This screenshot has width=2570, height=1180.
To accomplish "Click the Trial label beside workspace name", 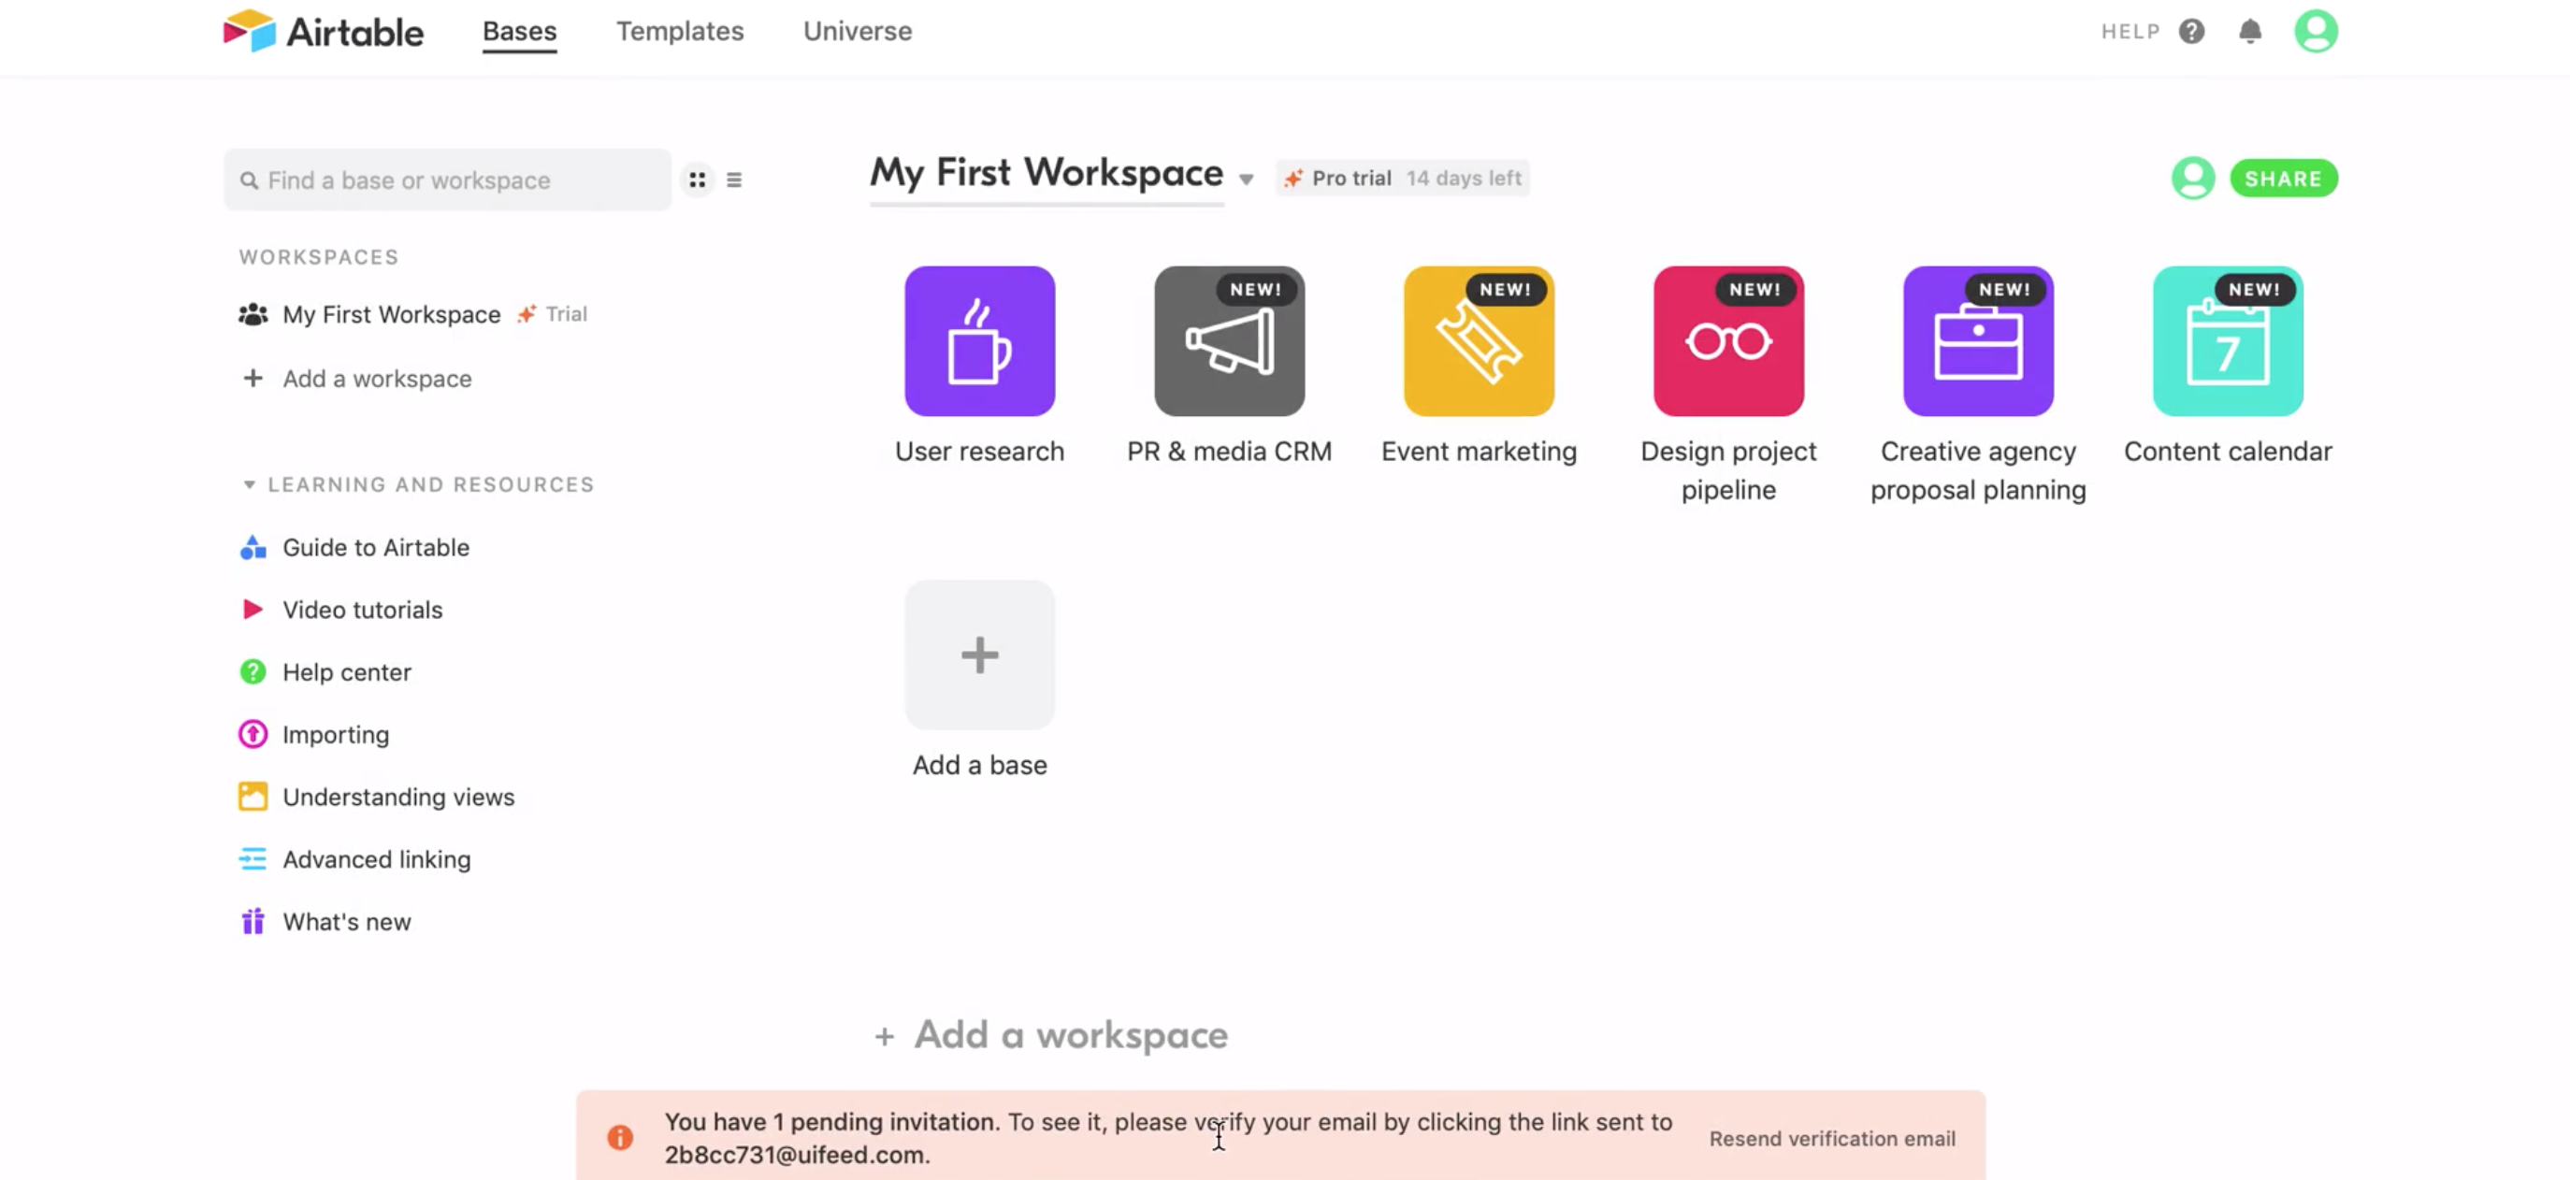I will pos(566,314).
